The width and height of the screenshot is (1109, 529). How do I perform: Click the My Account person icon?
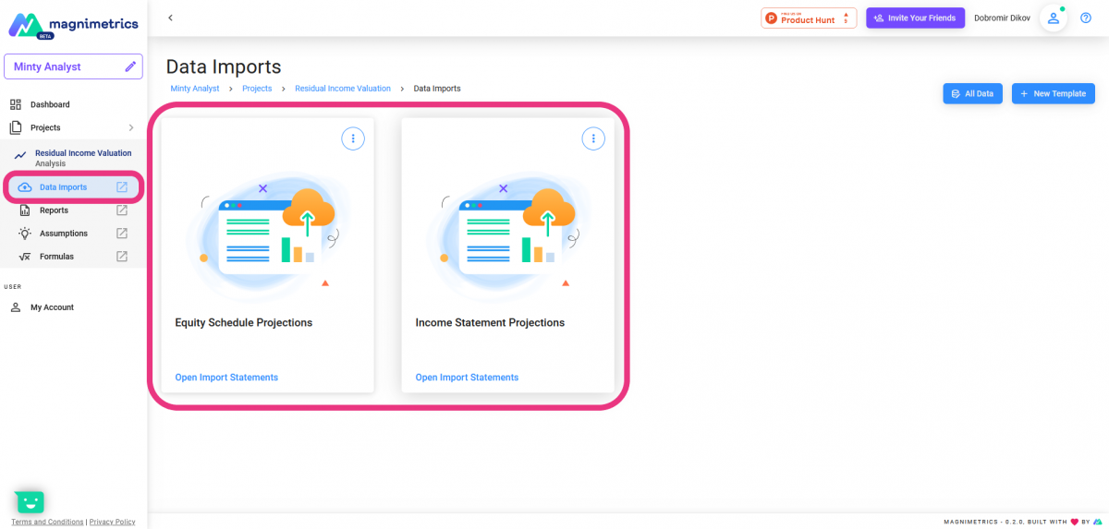(16, 307)
